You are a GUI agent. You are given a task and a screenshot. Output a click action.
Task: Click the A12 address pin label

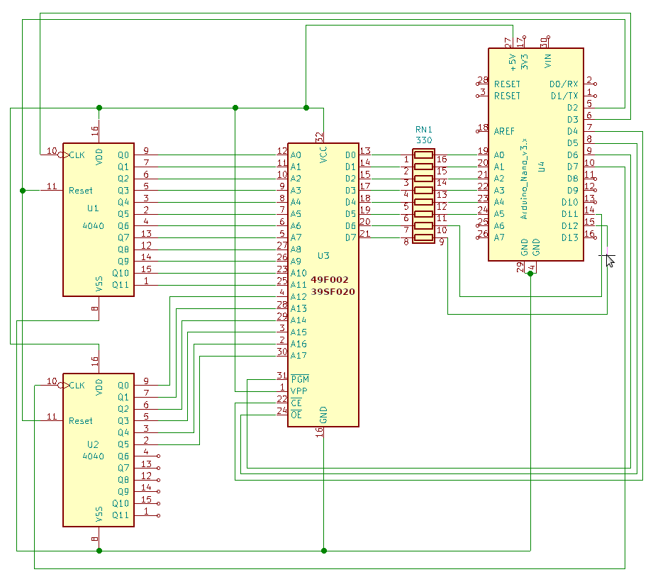click(x=298, y=297)
